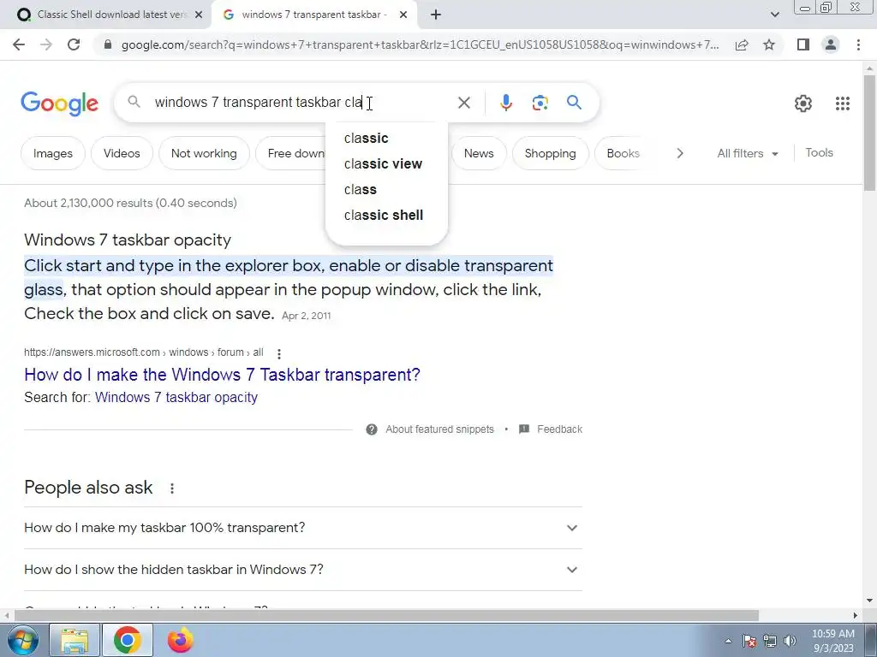Search by image with Google Lens icon
Screen dimensions: 877x657
pyautogui.click(x=540, y=103)
